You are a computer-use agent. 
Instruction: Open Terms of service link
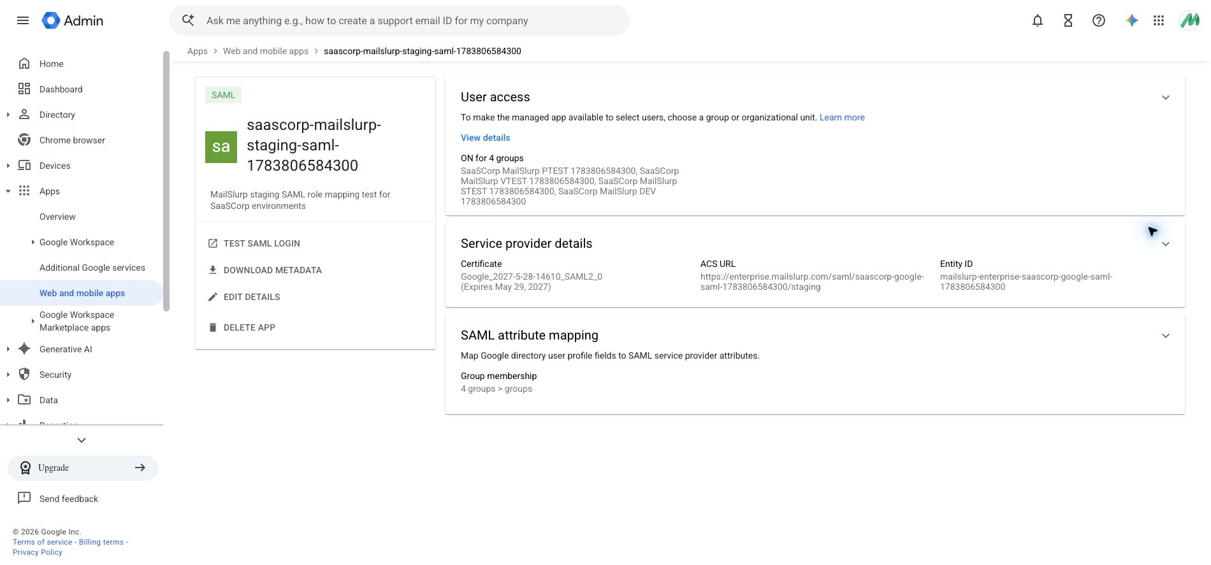[x=43, y=542]
